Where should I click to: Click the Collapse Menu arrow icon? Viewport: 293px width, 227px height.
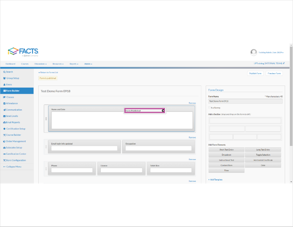pyautogui.click(x=4, y=167)
